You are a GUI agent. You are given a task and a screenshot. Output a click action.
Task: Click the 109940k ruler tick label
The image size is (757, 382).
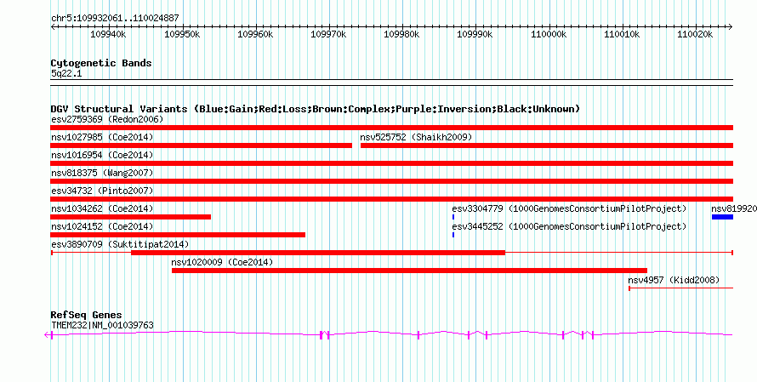pyautogui.click(x=108, y=35)
